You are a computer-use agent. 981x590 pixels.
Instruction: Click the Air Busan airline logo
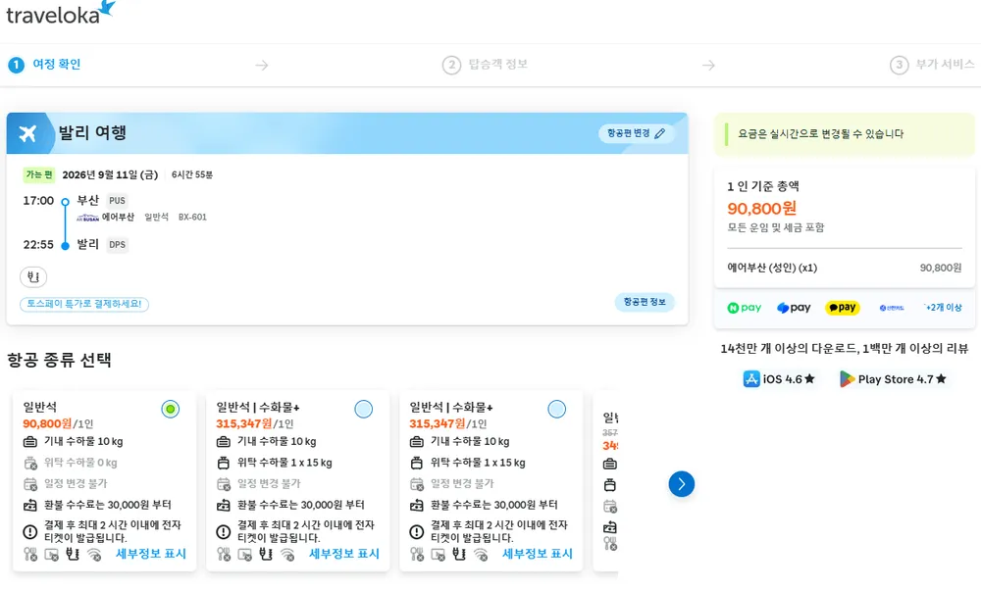pyautogui.click(x=87, y=218)
